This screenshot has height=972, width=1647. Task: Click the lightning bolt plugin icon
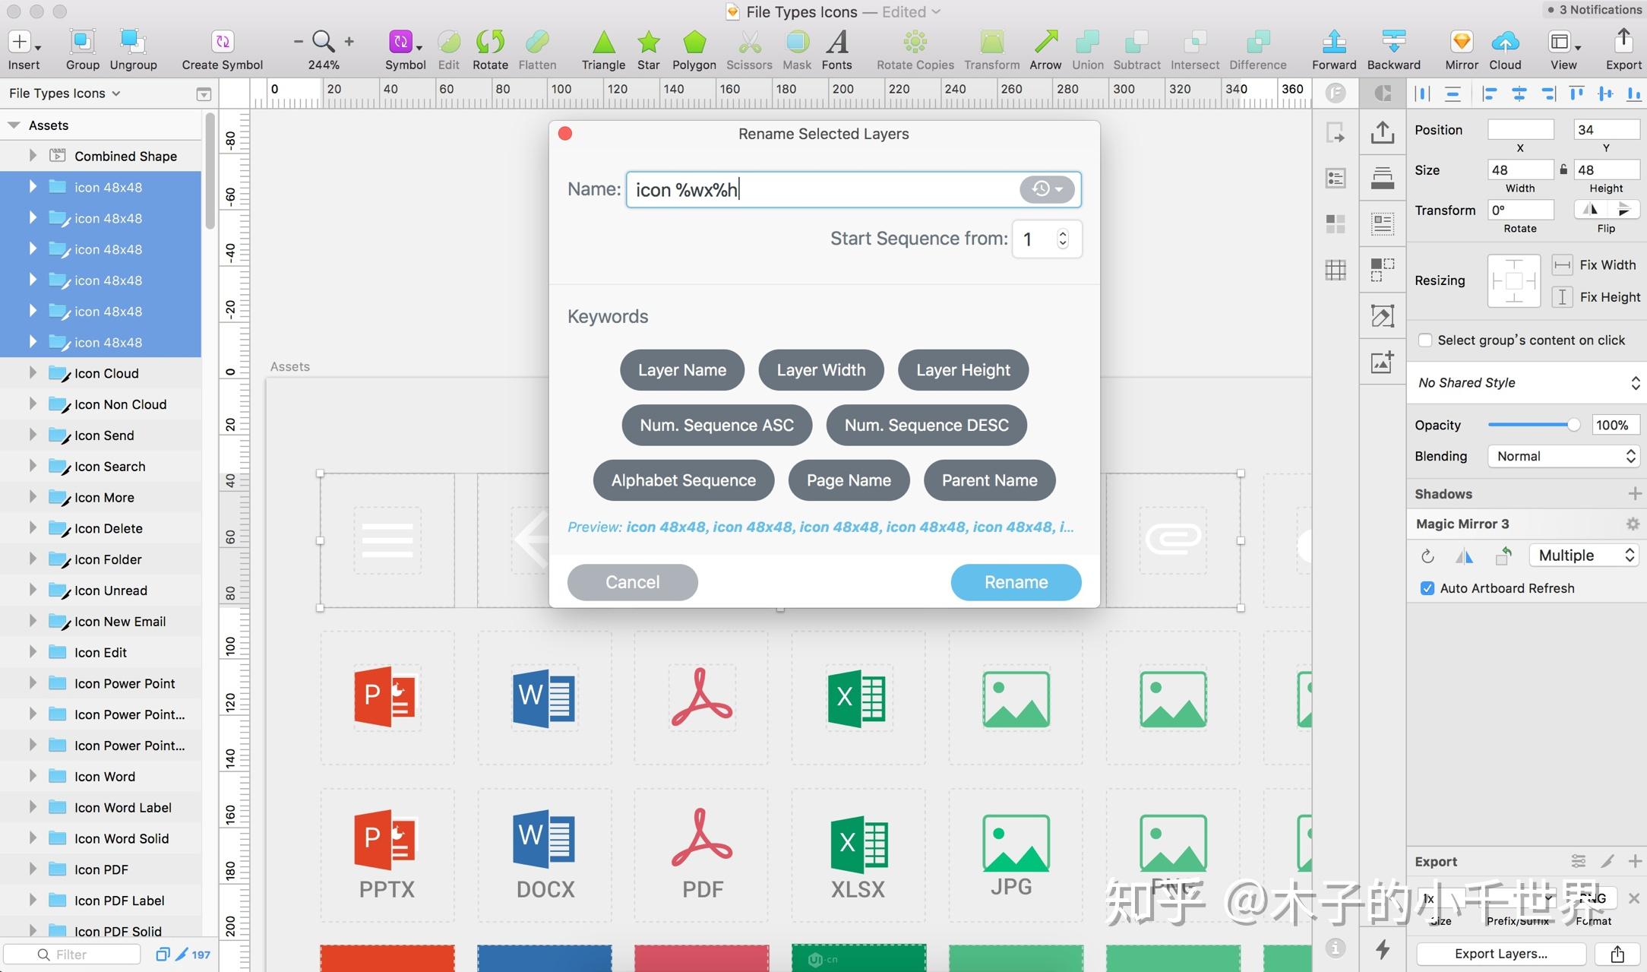coord(1383,948)
